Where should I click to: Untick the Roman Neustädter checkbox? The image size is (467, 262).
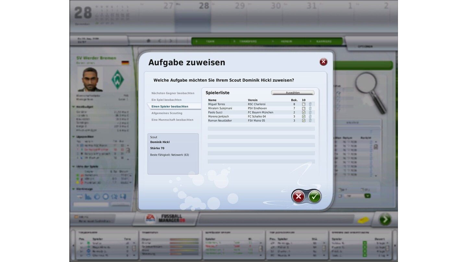click(x=304, y=120)
